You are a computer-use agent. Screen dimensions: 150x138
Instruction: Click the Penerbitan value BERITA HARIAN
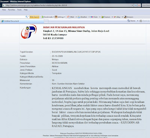60,63
